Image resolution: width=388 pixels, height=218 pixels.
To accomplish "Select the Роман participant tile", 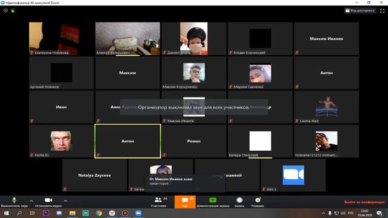I will [194, 141].
